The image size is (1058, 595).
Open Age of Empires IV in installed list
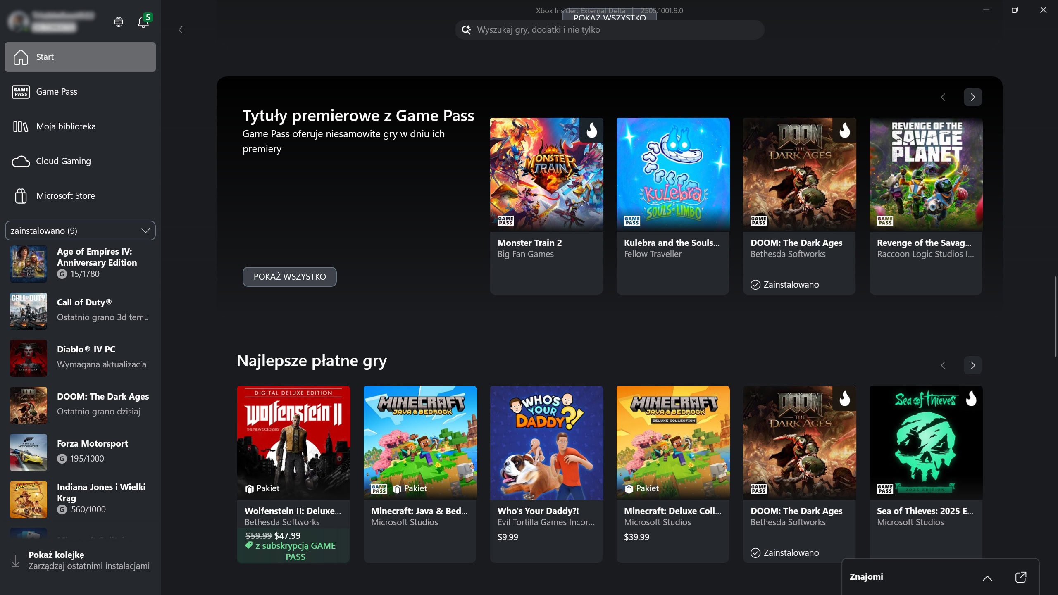point(80,264)
